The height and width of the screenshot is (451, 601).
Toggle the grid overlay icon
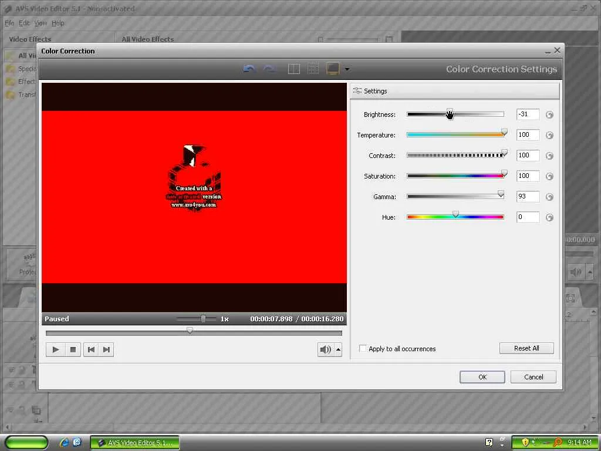tap(313, 69)
